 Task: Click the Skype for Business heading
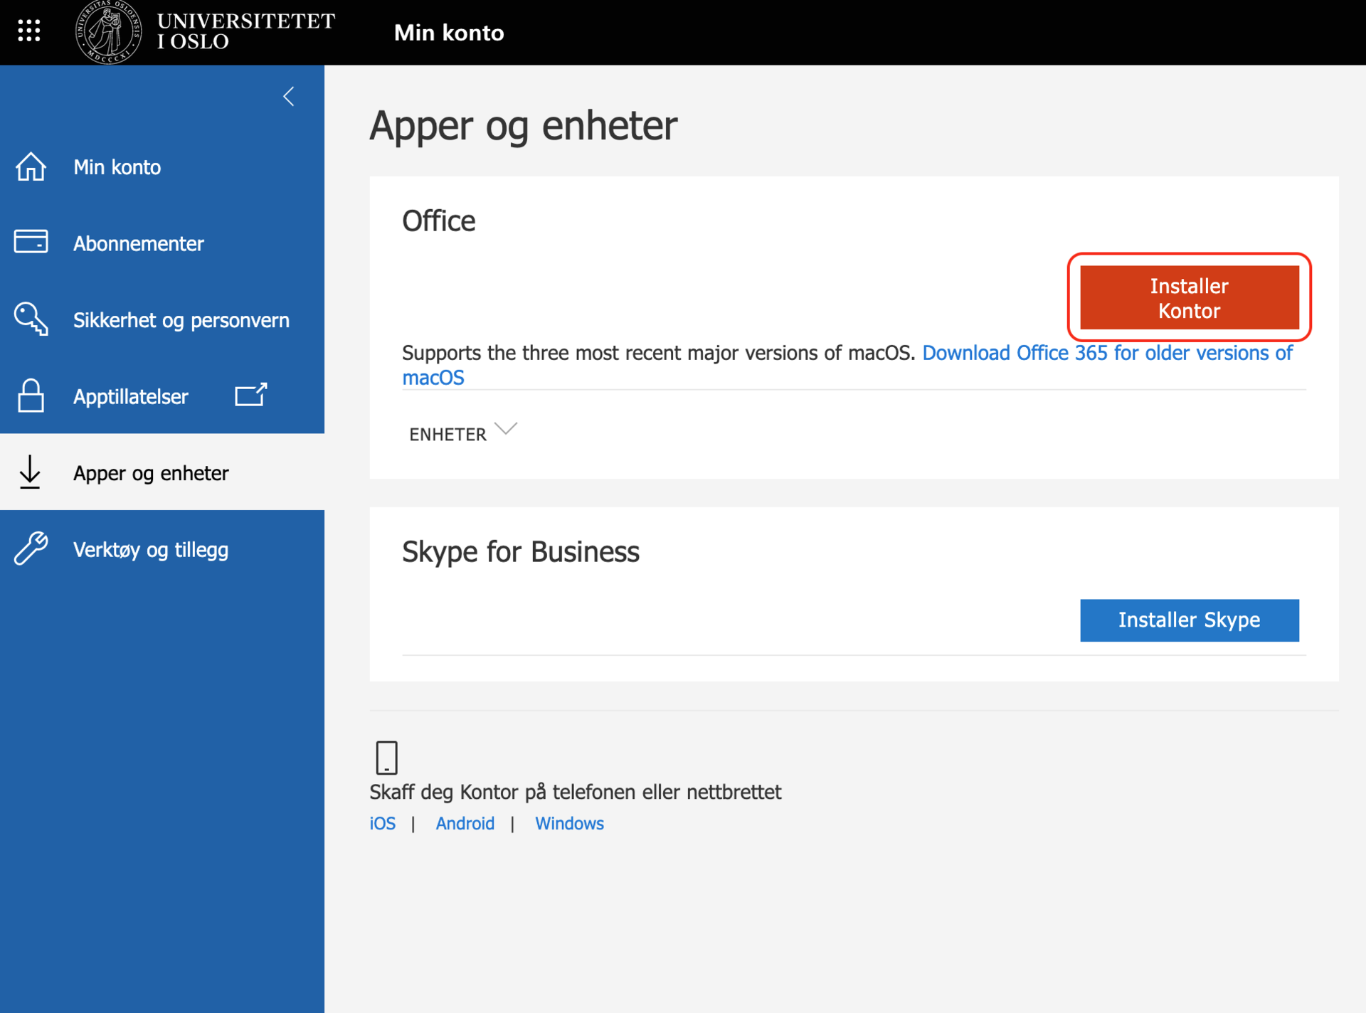[x=521, y=551]
